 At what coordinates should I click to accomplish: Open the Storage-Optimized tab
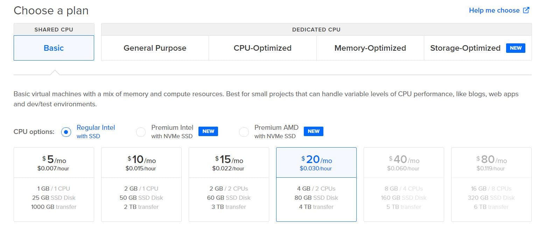[478, 48]
